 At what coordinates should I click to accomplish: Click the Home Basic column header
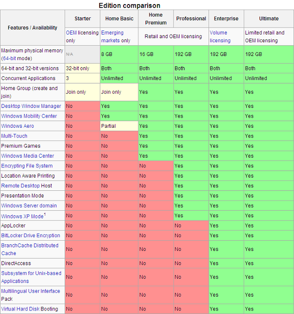[x=119, y=19]
